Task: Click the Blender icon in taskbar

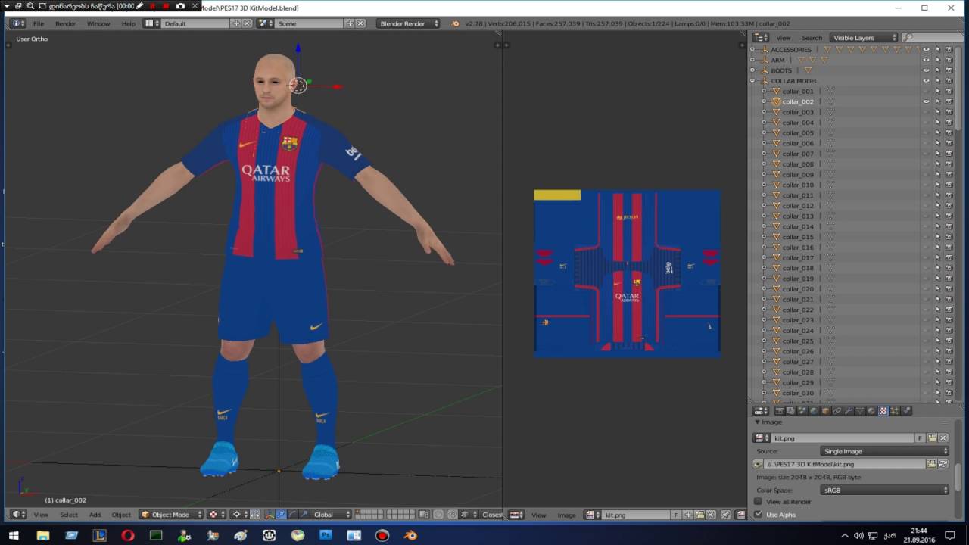Action: pyautogui.click(x=410, y=535)
